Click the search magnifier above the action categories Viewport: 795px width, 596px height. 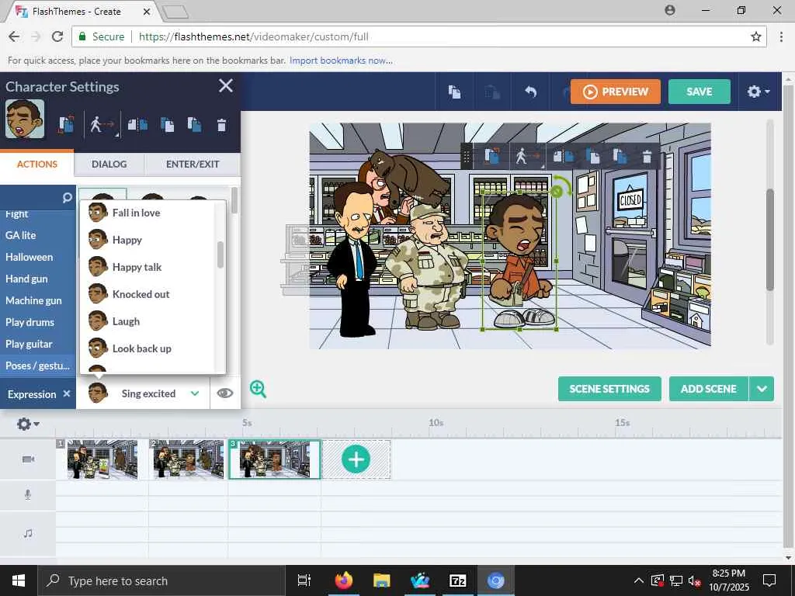[67, 198]
